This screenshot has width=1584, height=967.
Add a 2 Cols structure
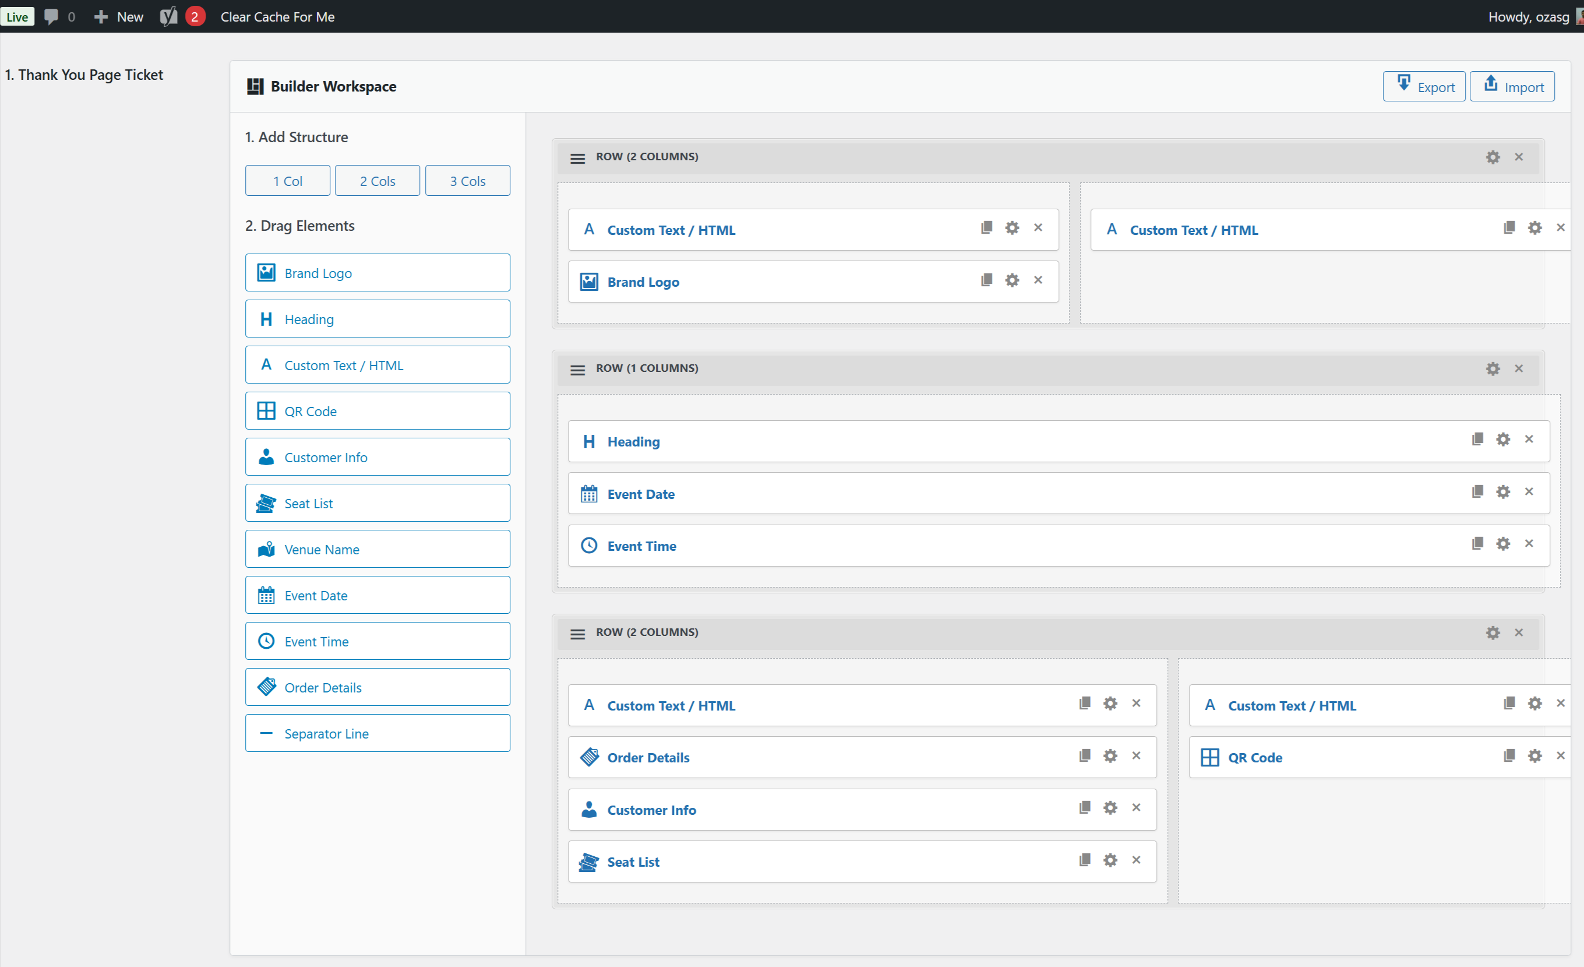[x=378, y=180]
